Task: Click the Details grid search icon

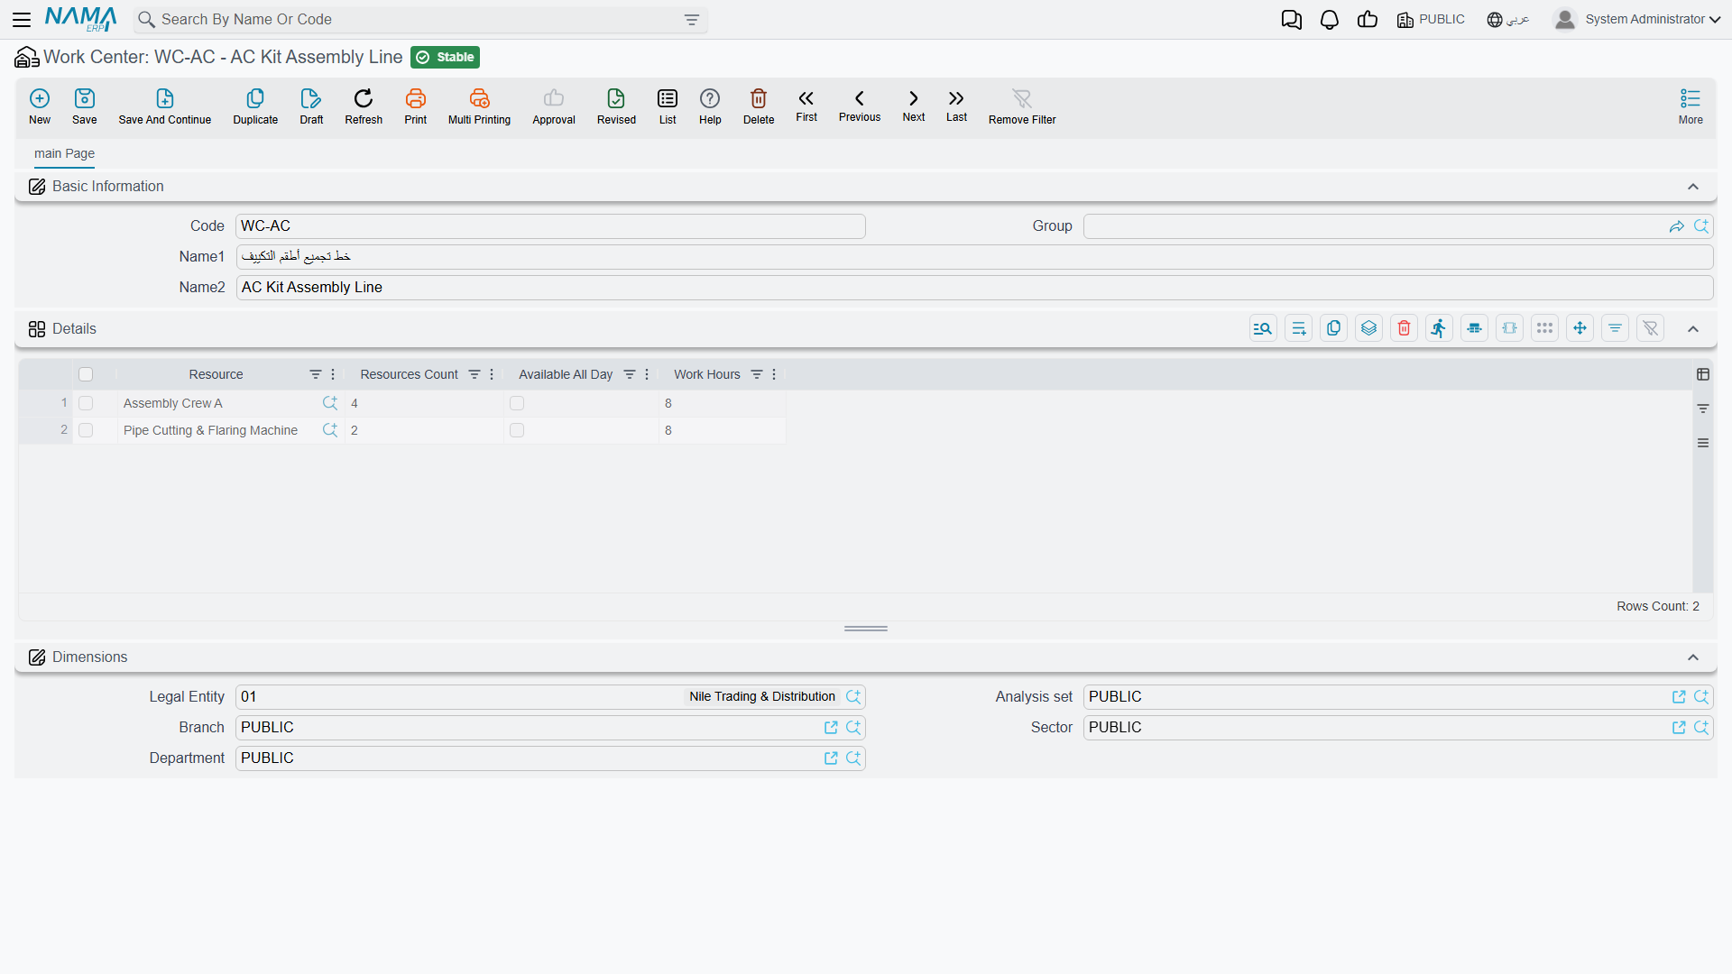Action: [x=1263, y=328]
